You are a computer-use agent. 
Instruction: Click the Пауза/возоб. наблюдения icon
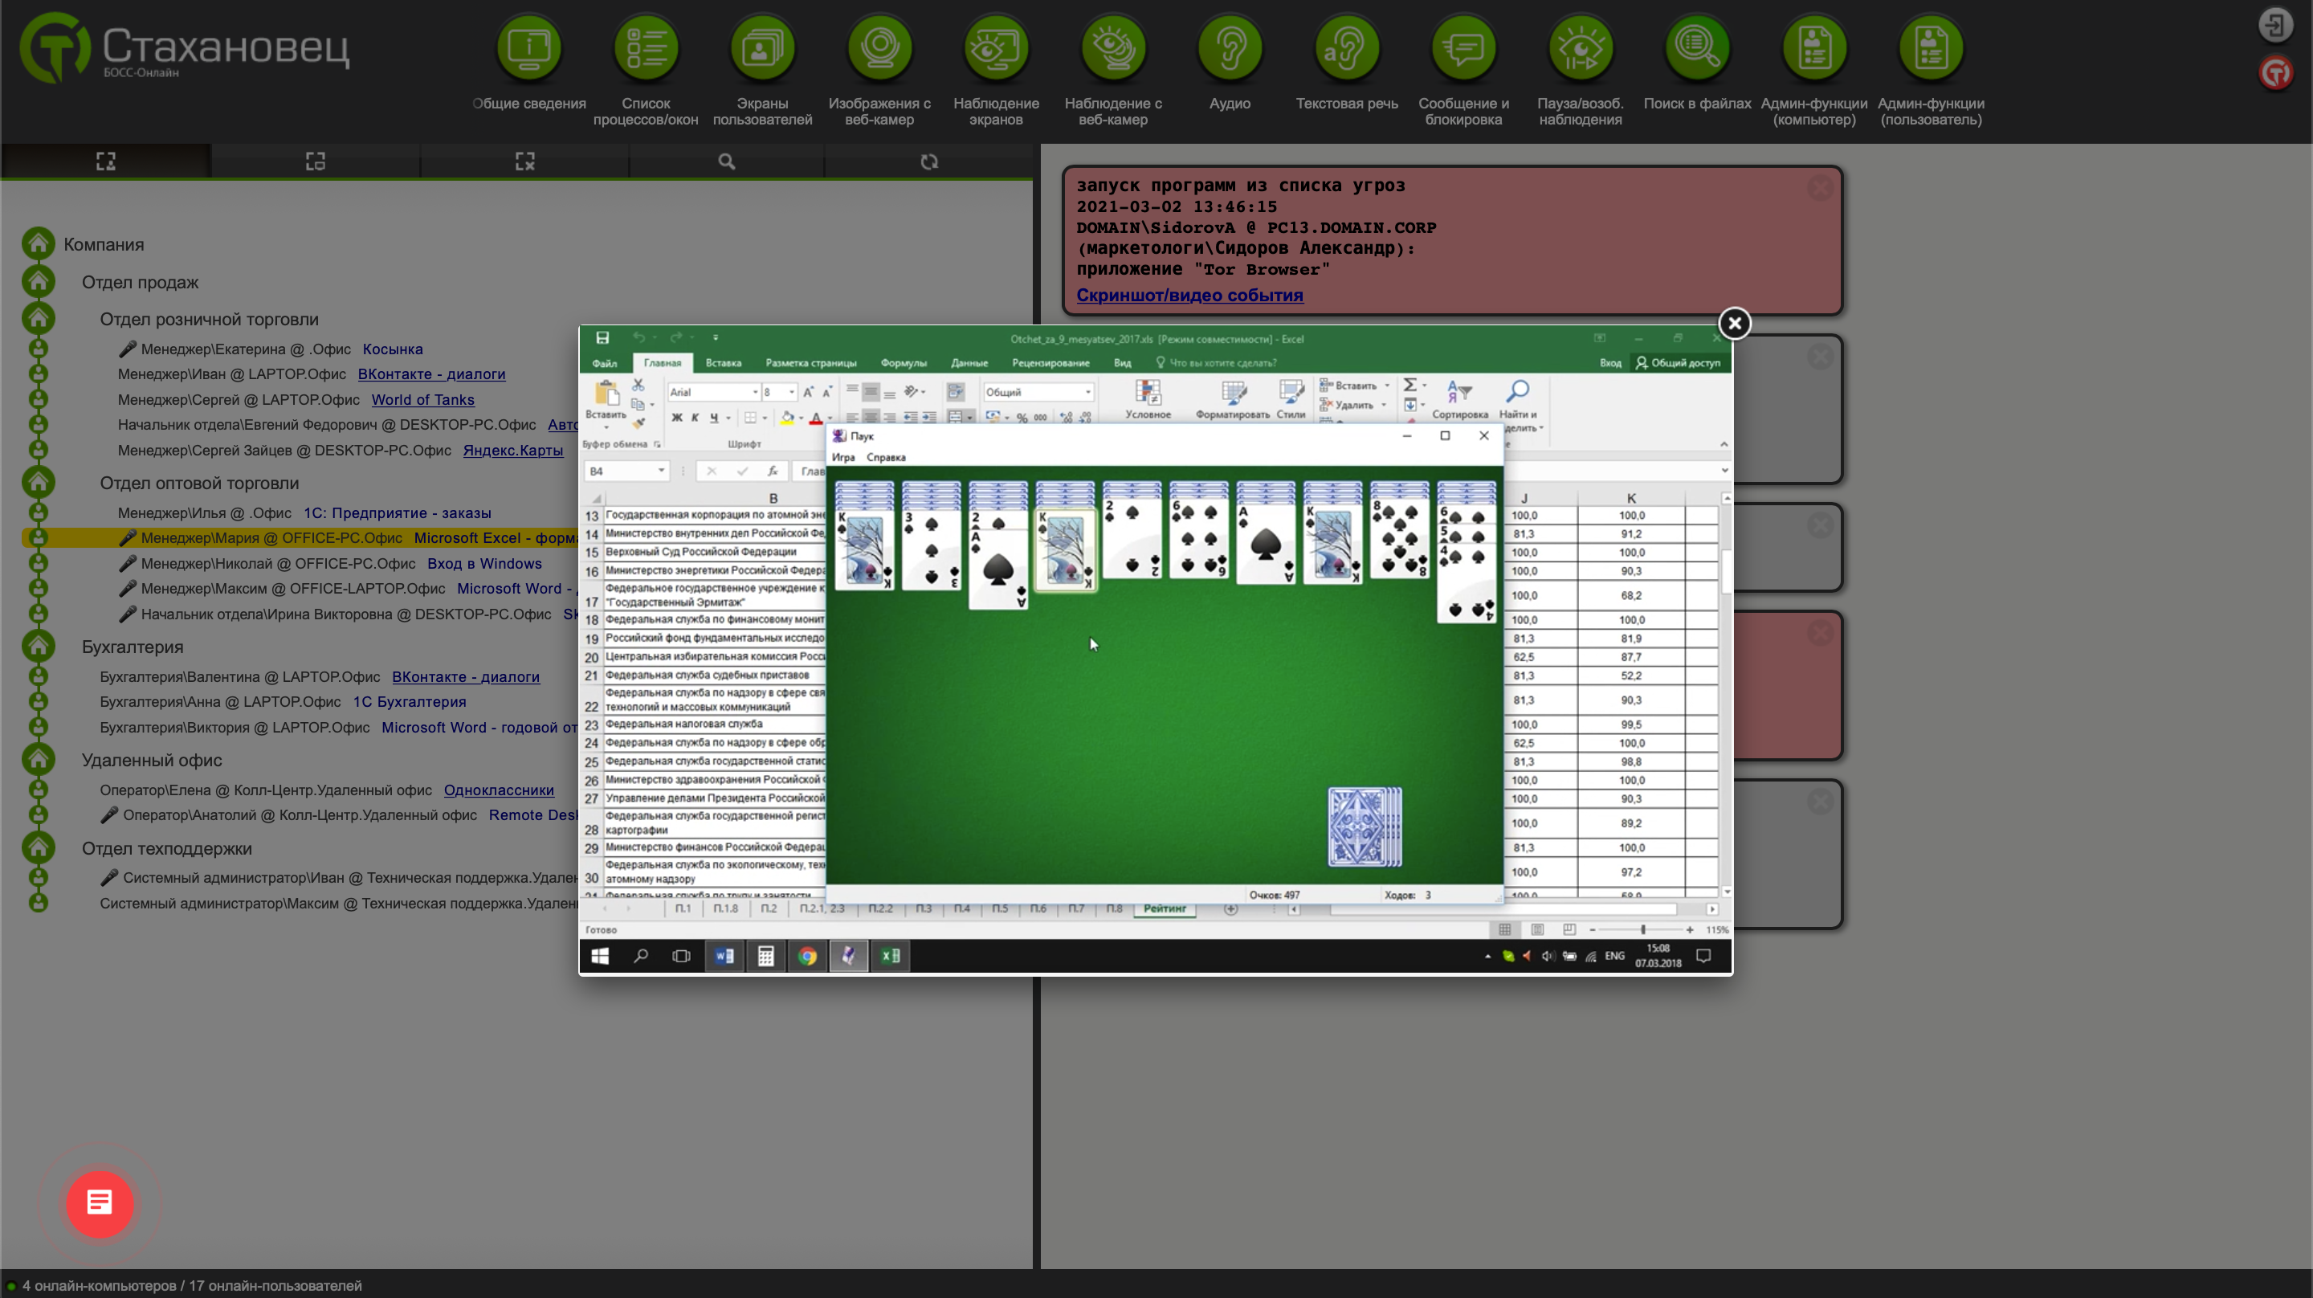(1580, 47)
